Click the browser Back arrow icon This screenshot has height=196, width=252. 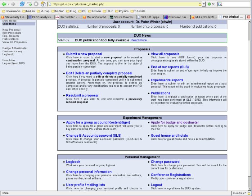pos(4,4)
